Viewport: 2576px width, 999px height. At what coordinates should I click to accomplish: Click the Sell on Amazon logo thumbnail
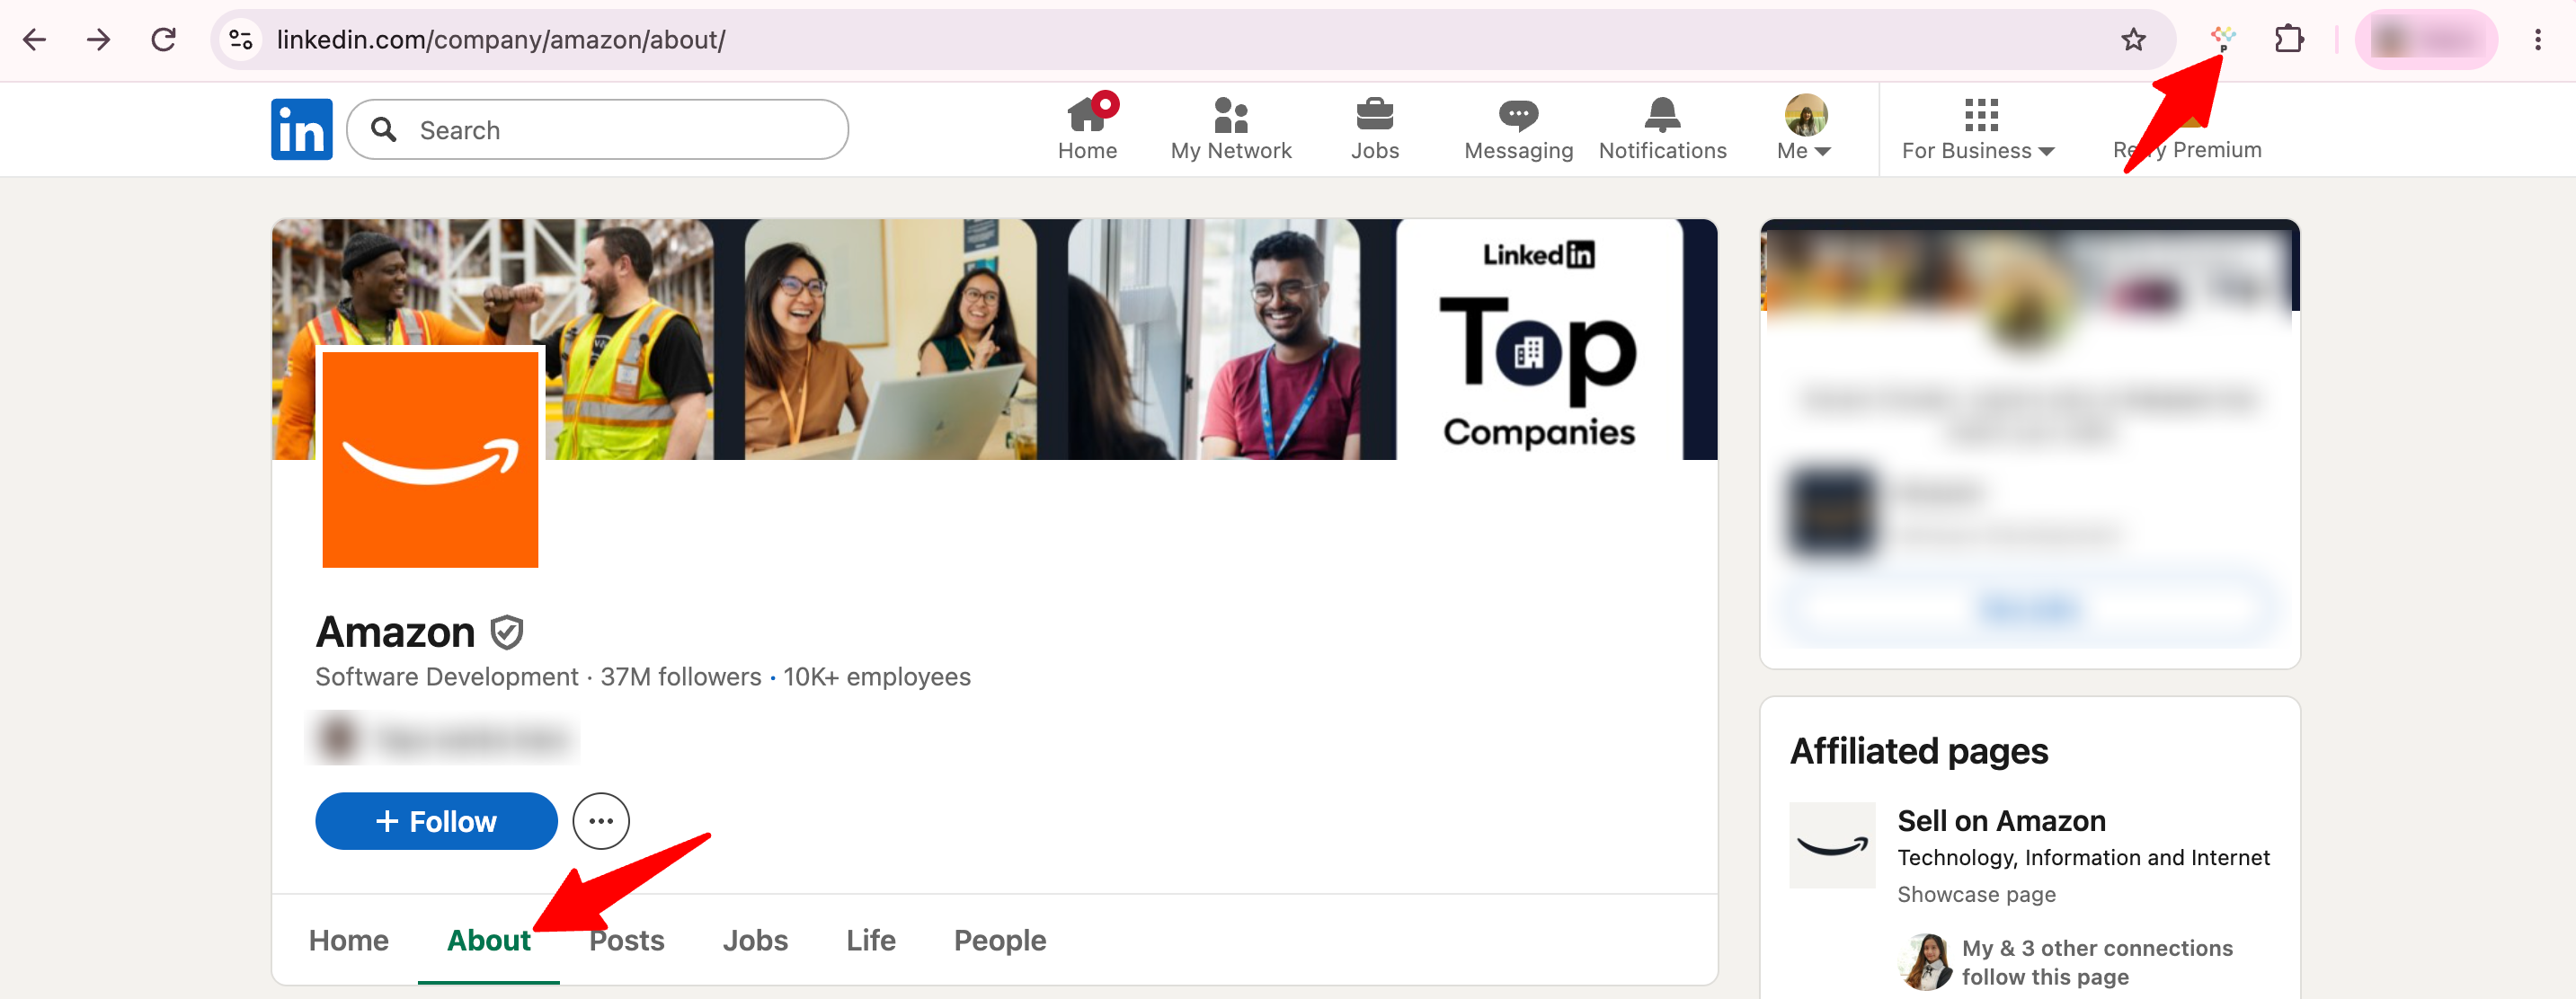coord(1832,845)
